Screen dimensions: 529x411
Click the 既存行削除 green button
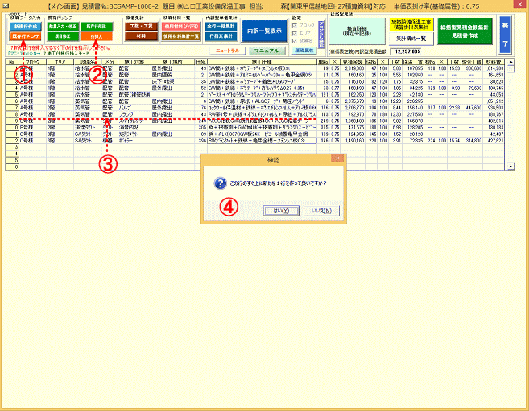[x=97, y=26]
